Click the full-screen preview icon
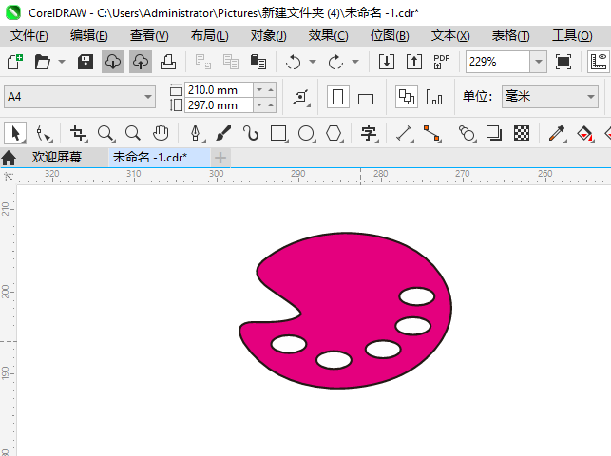Image resolution: width=611 pixels, height=456 pixels. (x=563, y=62)
